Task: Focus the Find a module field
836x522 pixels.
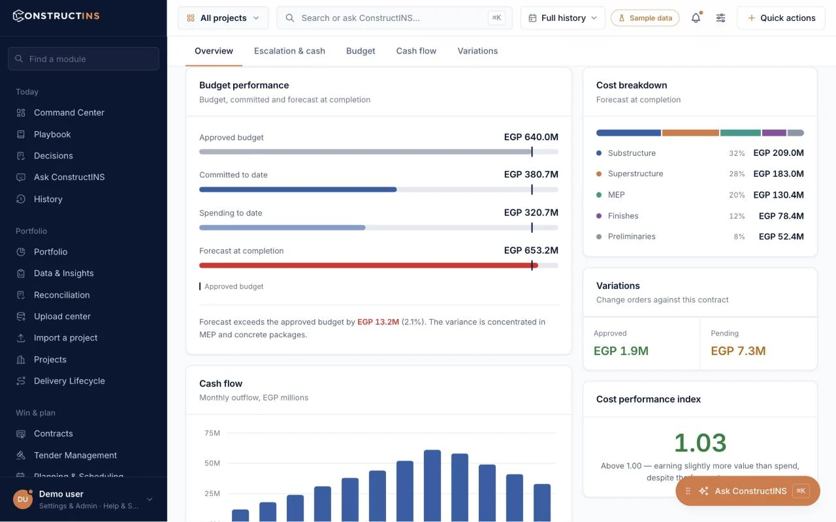Action: point(84,59)
